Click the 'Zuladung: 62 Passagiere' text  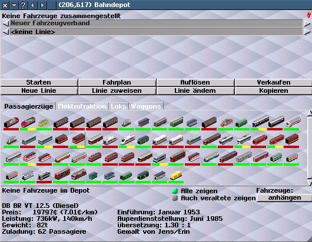[44, 231]
